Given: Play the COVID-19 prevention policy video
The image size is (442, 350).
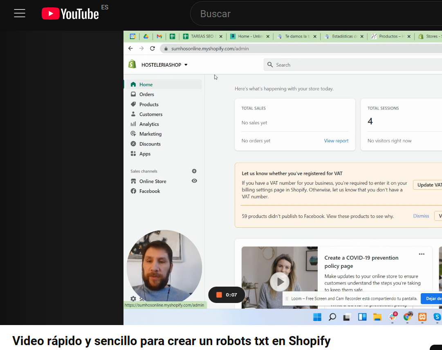Looking at the screenshot, I should click(280, 282).
